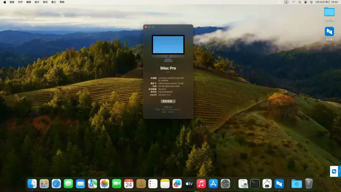Activate Siri from the menu bar

click(311, 2)
